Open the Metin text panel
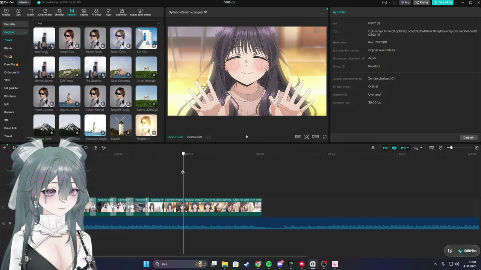 (31, 12)
